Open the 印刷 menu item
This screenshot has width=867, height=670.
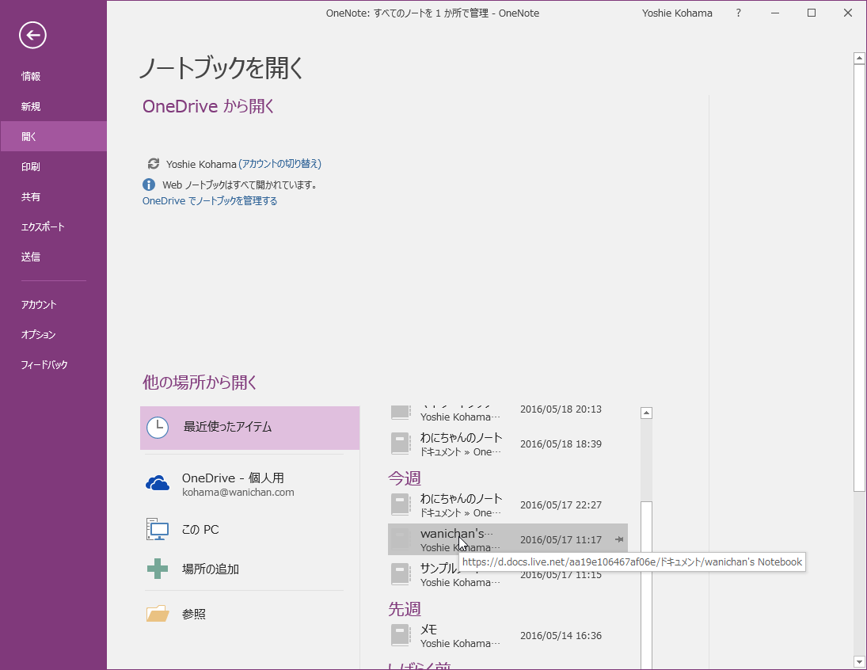pyautogui.click(x=54, y=166)
